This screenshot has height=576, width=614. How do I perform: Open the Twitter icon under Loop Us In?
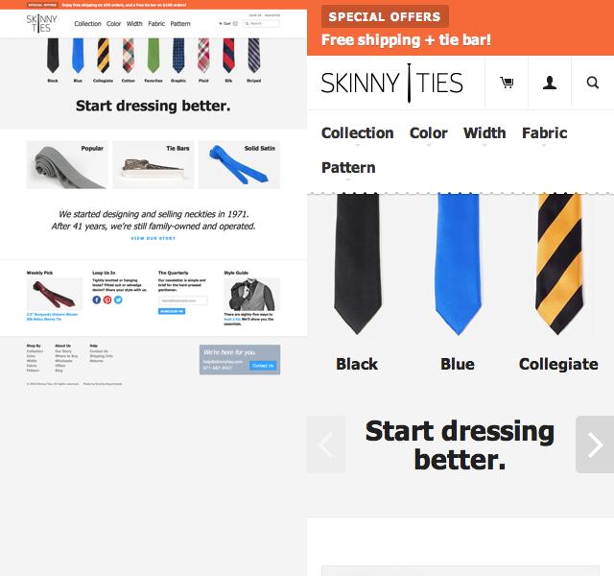point(118,300)
